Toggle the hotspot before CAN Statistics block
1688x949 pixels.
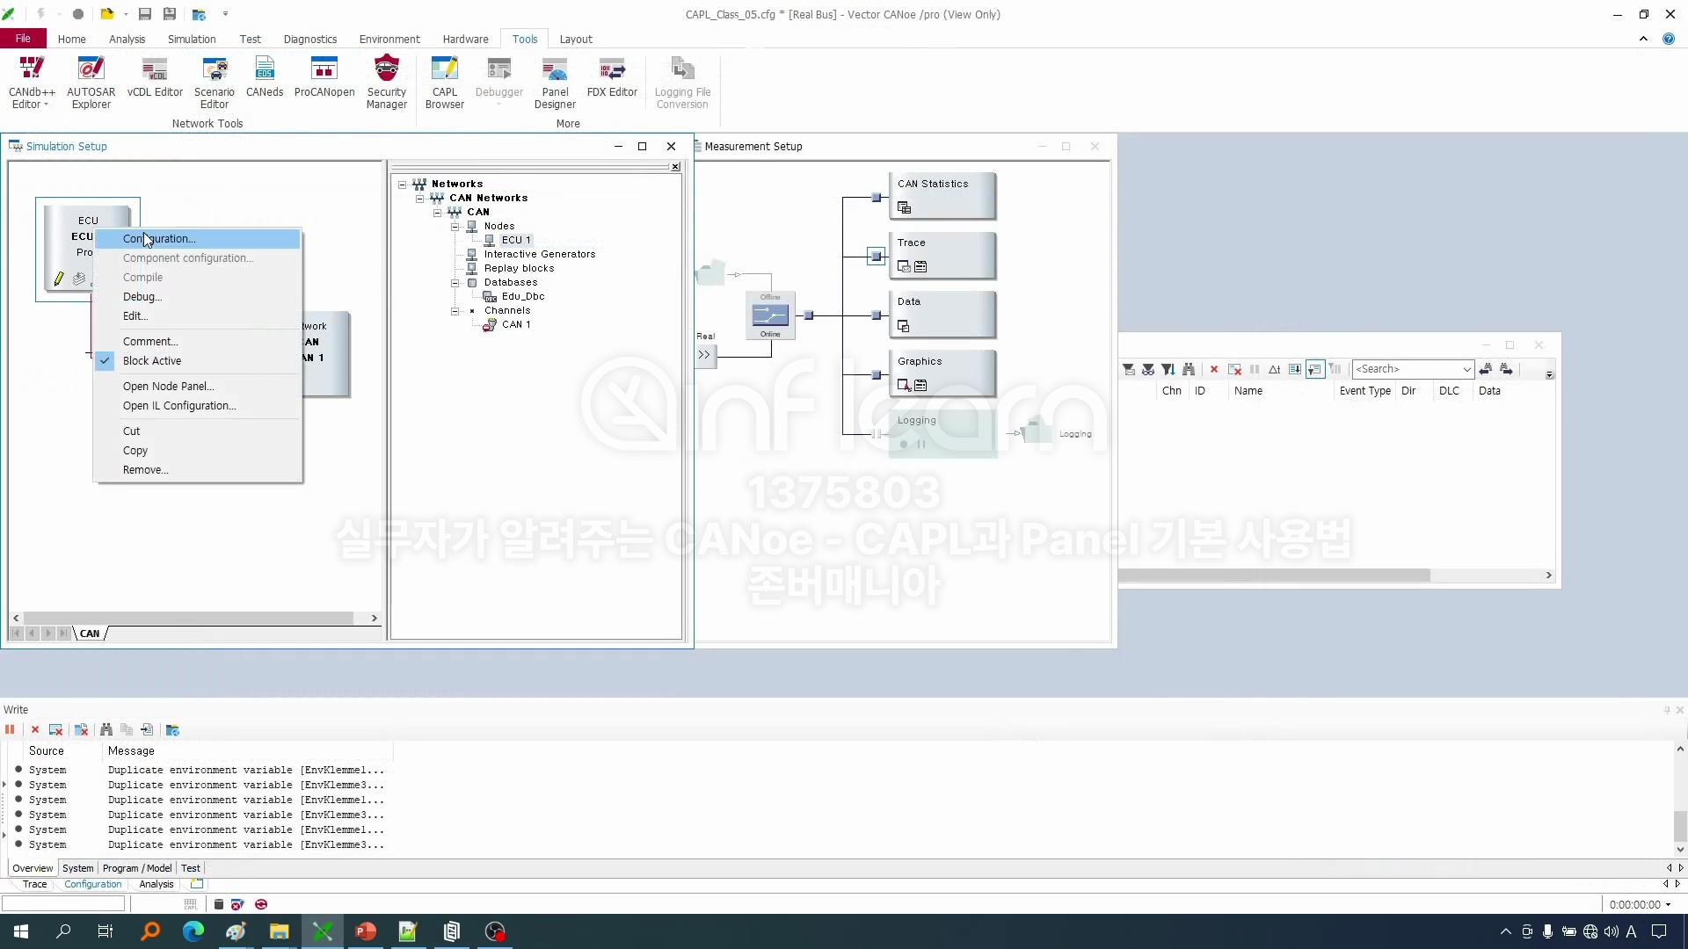(x=876, y=198)
